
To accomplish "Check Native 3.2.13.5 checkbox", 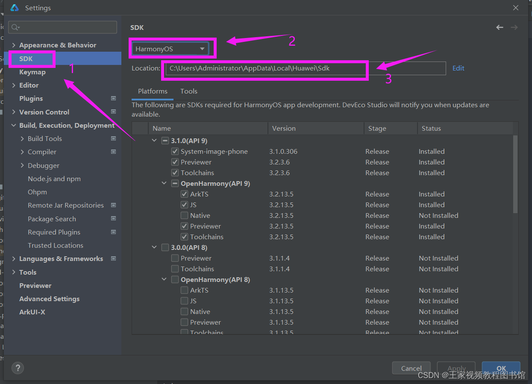I will (x=184, y=215).
